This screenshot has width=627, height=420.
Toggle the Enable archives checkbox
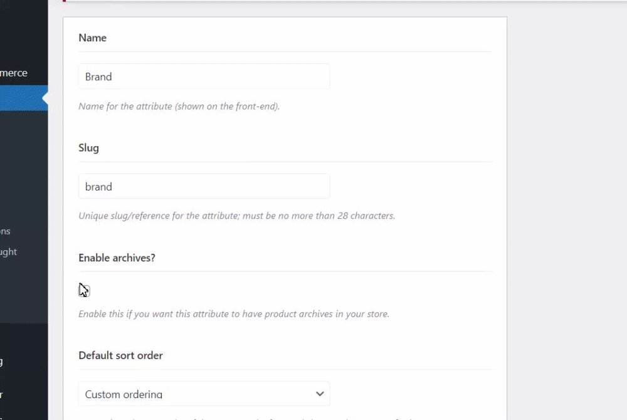click(83, 290)
